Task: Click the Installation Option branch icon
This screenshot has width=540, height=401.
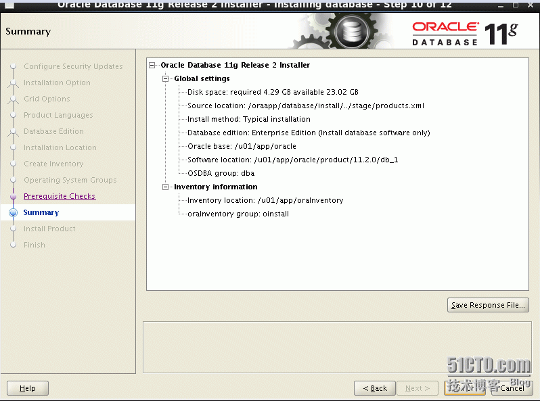Action: pyautogui.click(x=13, y=83)
